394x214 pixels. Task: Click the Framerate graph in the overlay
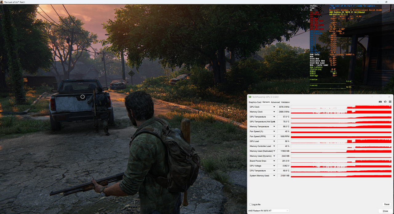[x=328, y=88]
